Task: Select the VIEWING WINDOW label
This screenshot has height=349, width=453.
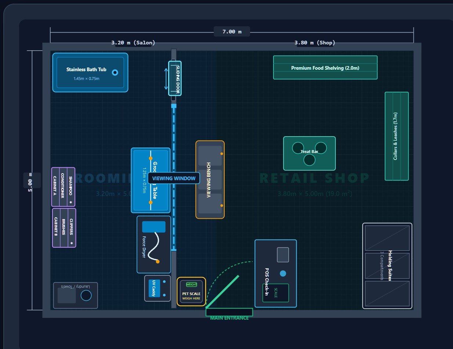Action: (174, 178)
